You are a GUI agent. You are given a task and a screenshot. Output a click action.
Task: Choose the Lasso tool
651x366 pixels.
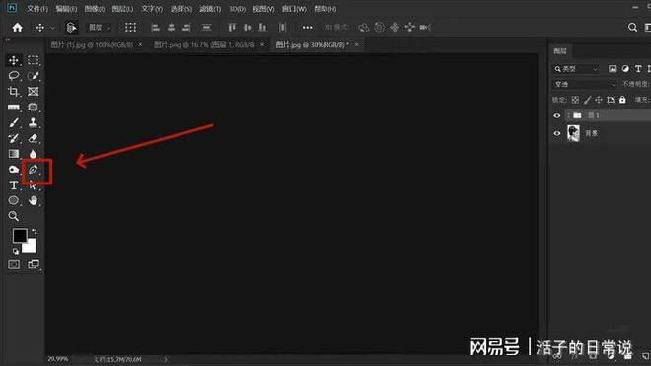(x=13, y=76)
